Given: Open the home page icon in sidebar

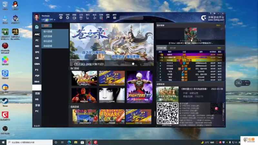Looking at the screenshot, I should pos(37,27).
